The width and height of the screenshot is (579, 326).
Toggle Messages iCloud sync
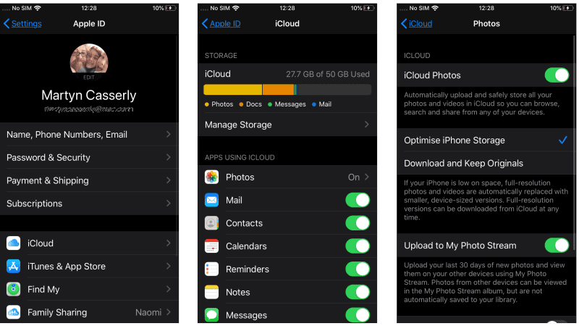click(358, 315)
